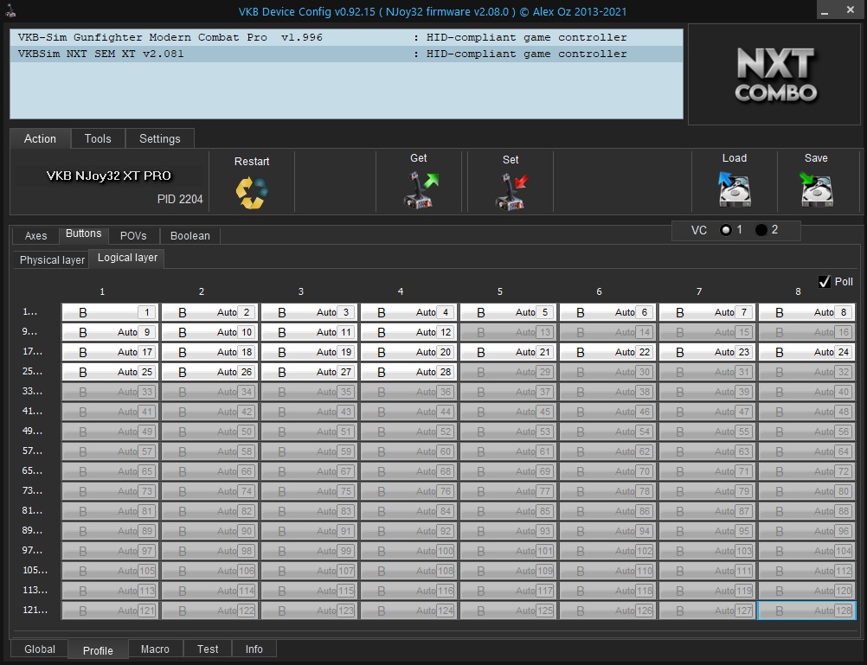The width and height of the screenshot is (867, 665).
Task: Click logical button cell Auto 12
Action: [x=408, y=332]
